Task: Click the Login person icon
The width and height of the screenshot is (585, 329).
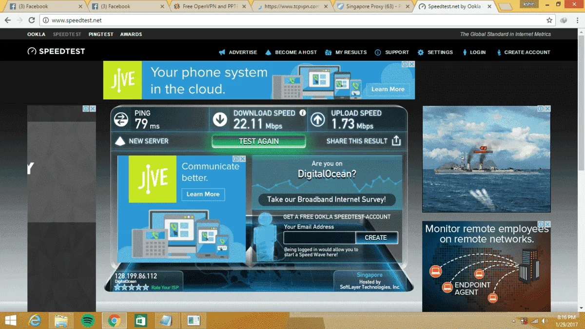Action: 464,52
